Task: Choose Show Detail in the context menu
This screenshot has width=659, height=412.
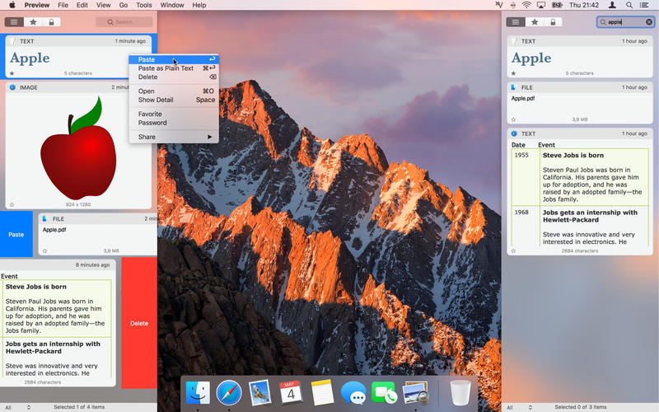Action: (174, 100)
